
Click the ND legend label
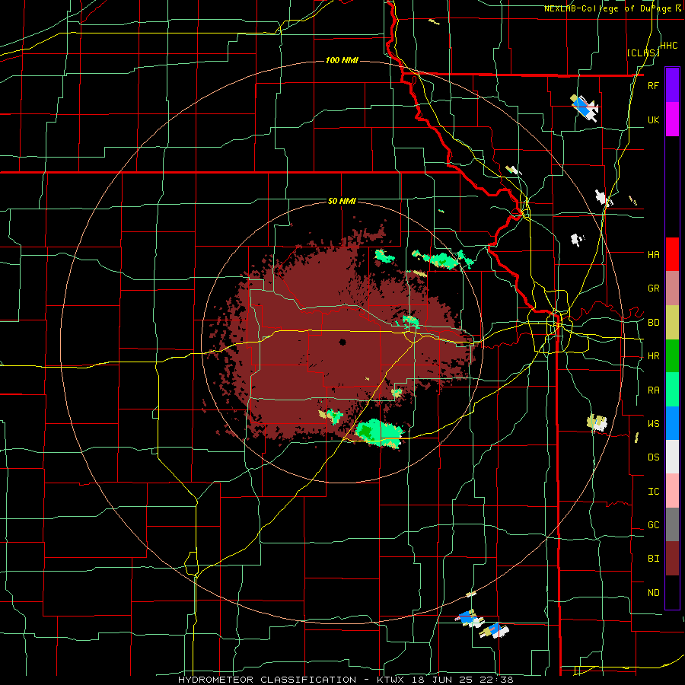(x=653, y=593)
